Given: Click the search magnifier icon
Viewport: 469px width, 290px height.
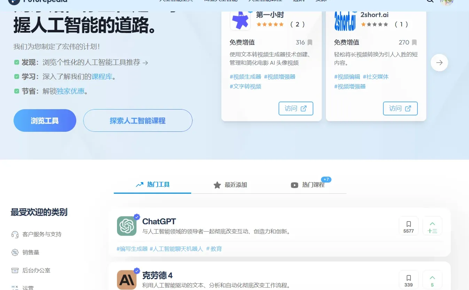Looking at the screenshot, I should [x=430, y=1].
